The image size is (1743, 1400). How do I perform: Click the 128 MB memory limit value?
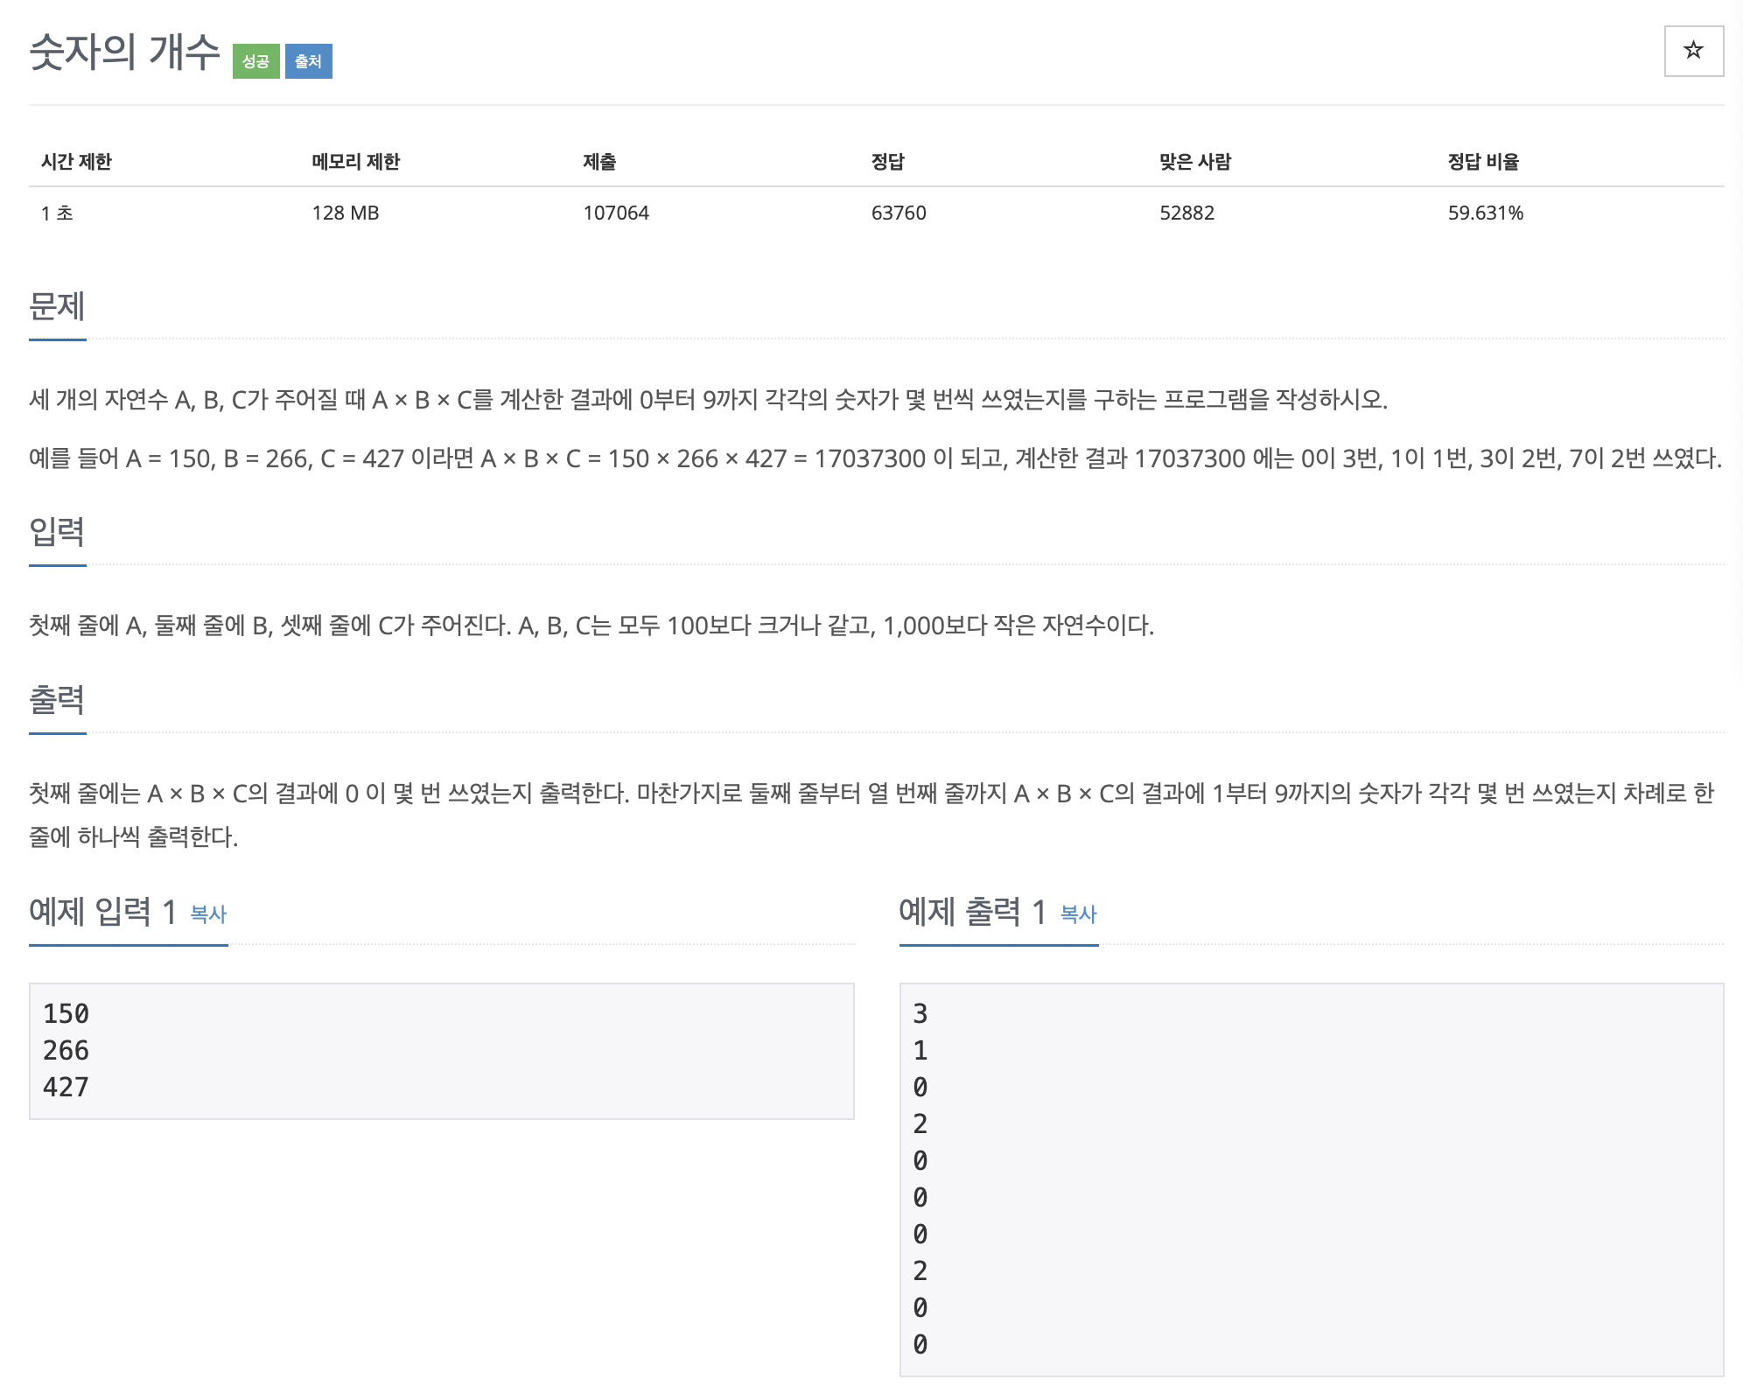pos(345,213)
